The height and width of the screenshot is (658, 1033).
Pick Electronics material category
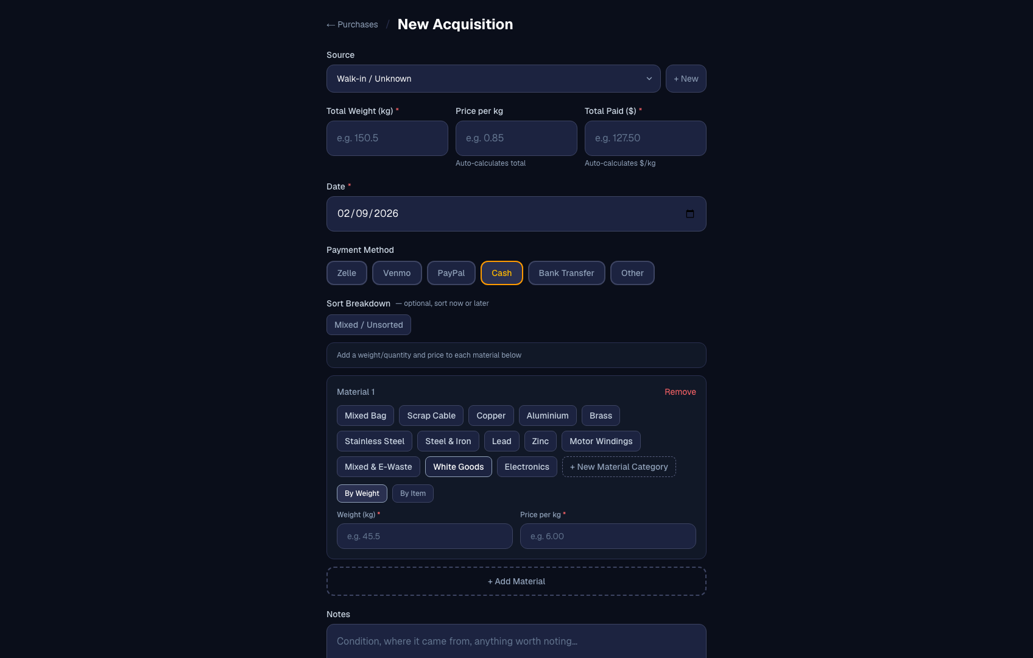[527, 467]
